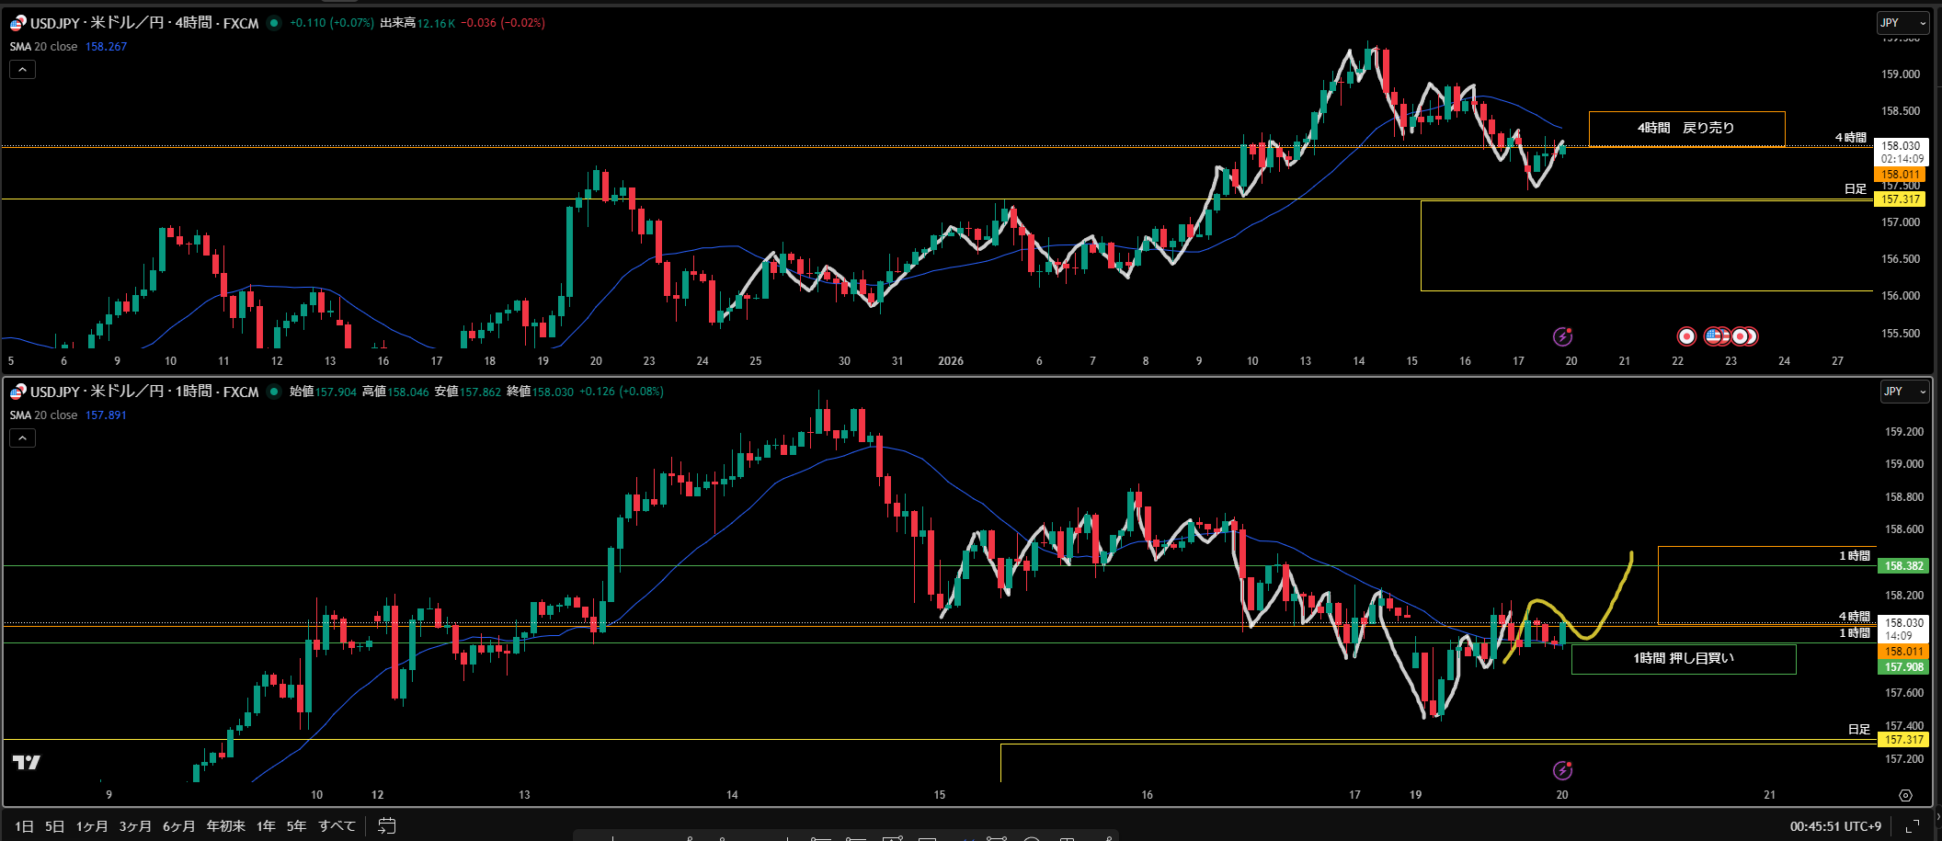This screenshot has height=841, width=1942.
Task: Click the US flag economic event marker
Action: [x=1713, y=336]
